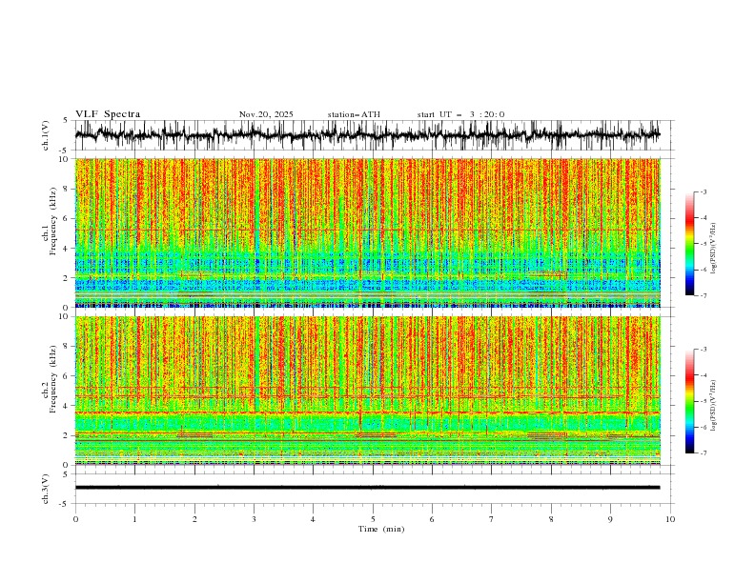
Task: Click the ch.3 flat waveform trace
Action: 368,488
